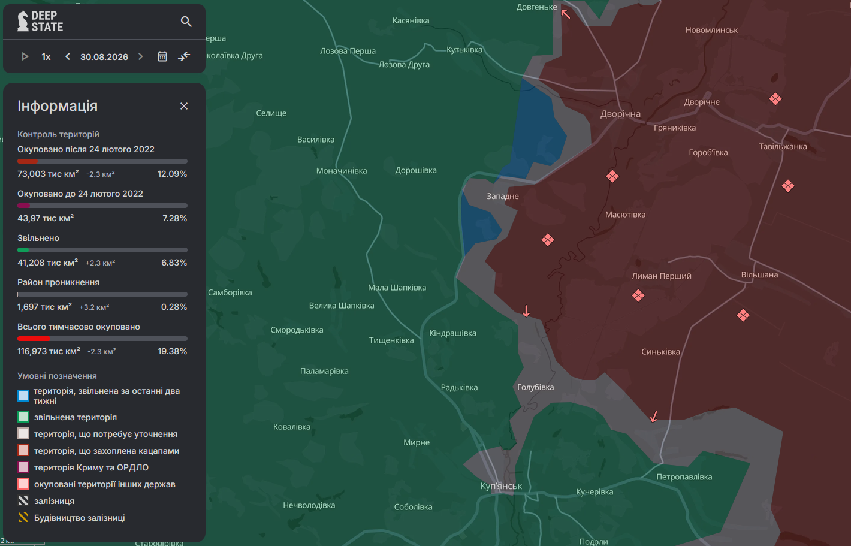Click the 19.38% total occupied percentage
The image size is (851, 546).
[172, 351]
